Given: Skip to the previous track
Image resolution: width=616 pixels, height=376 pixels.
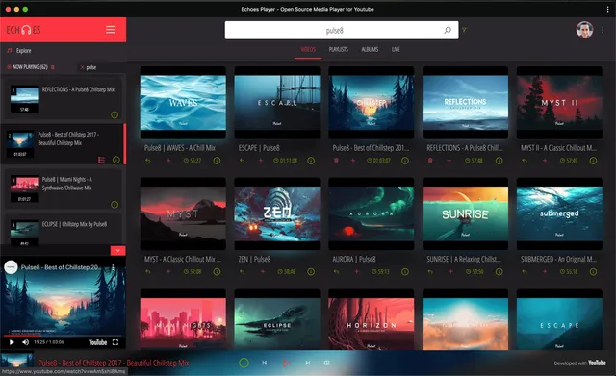Looking at the screenshot, I should [265, 363].
